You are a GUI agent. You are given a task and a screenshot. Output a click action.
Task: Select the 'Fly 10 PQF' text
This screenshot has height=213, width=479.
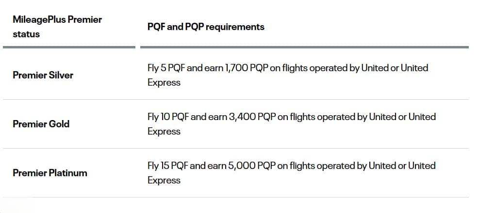coord(168,117)
